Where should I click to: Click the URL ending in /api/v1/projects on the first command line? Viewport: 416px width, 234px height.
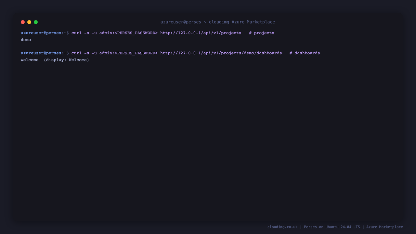click(x=201, y=33)
